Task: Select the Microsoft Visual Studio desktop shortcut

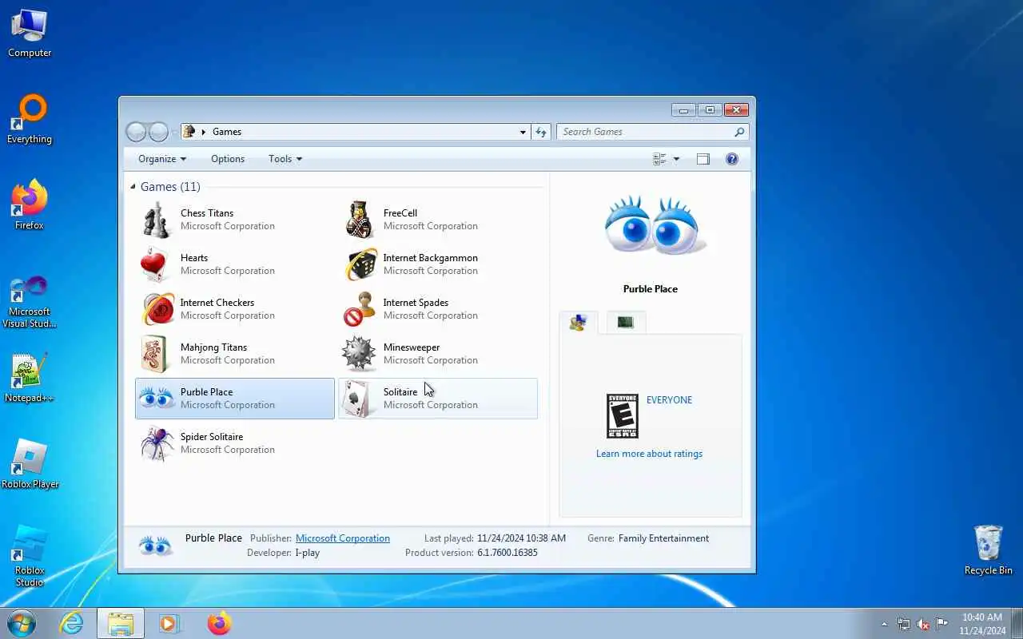Action: point(30,303)
